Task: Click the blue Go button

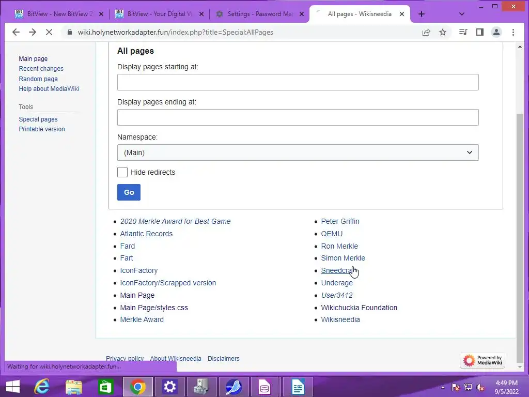Action: [x=129, y=192]
